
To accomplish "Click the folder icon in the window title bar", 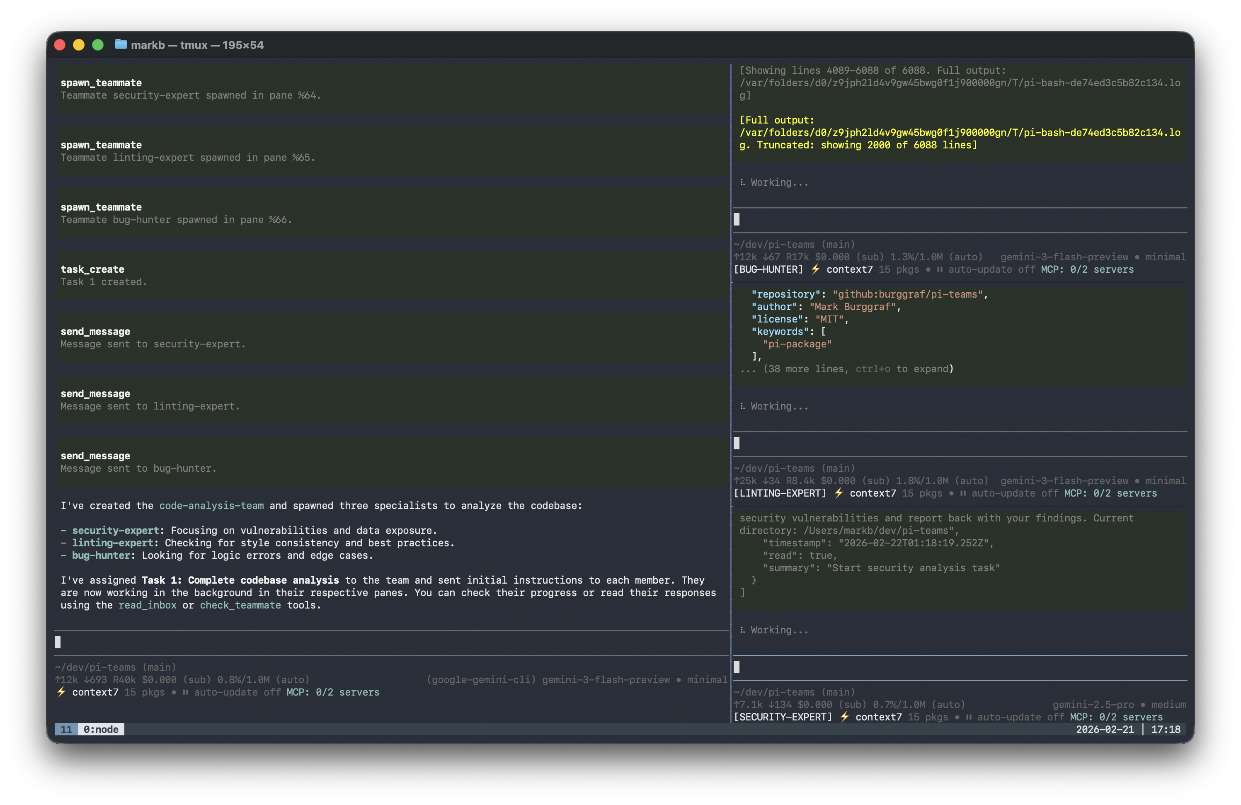I will (121, 45).
